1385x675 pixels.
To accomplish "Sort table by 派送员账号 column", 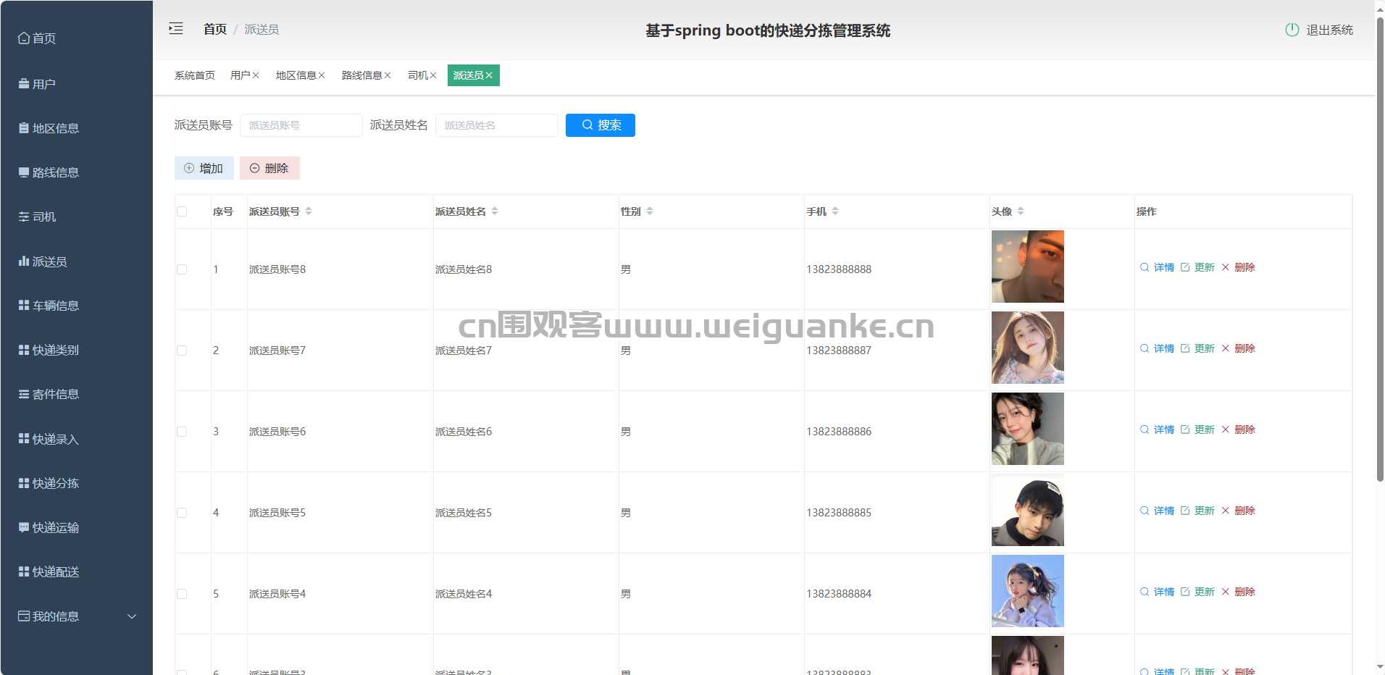I will pos(309,211).
